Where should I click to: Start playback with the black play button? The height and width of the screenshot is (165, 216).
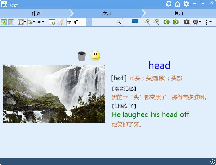click(x=187, y=22)
